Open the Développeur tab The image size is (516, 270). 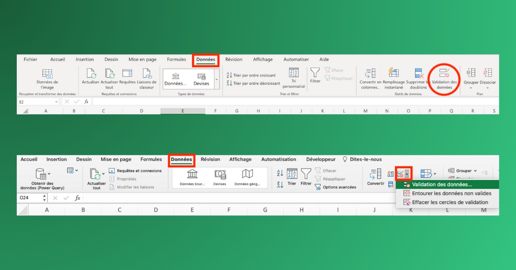(x=321, y=159)
